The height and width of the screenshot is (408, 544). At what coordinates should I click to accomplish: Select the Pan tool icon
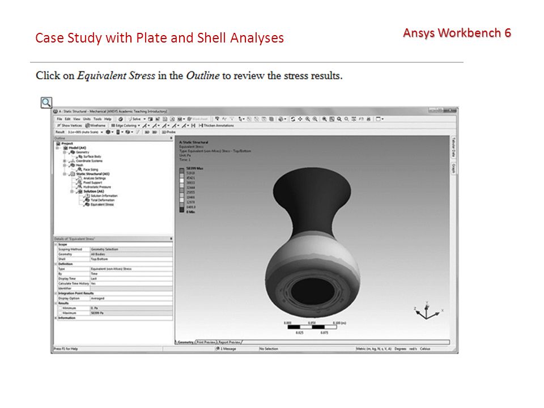pos(300,119)
